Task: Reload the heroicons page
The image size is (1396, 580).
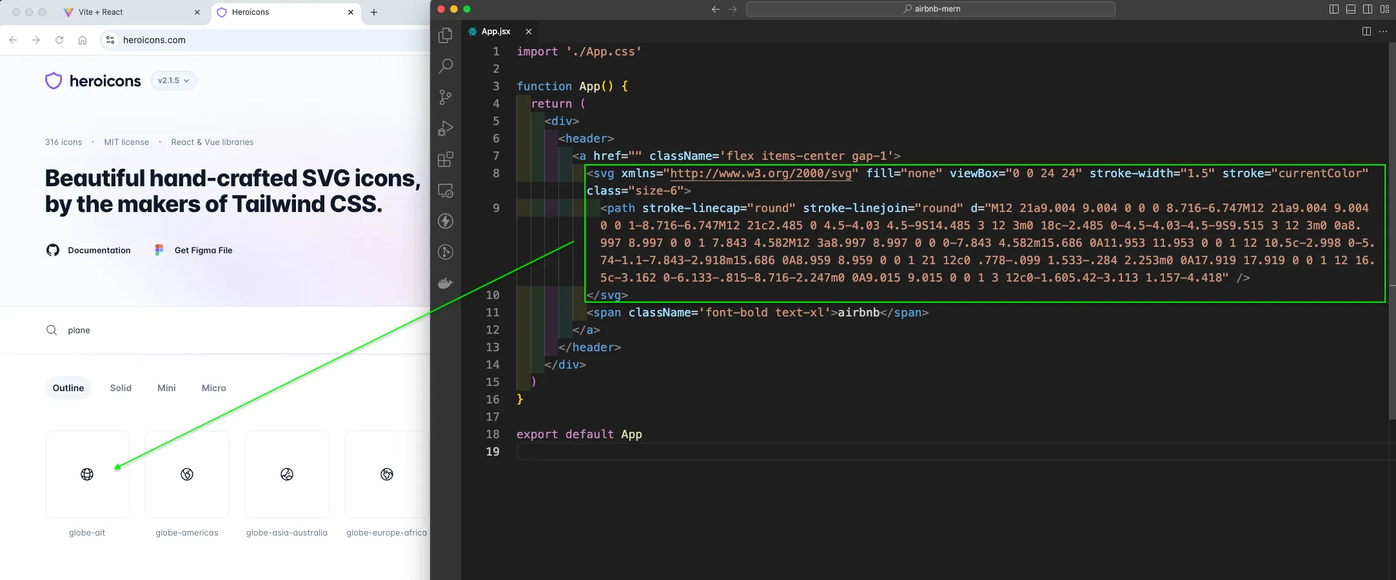Action: click(x=59, y=40)
